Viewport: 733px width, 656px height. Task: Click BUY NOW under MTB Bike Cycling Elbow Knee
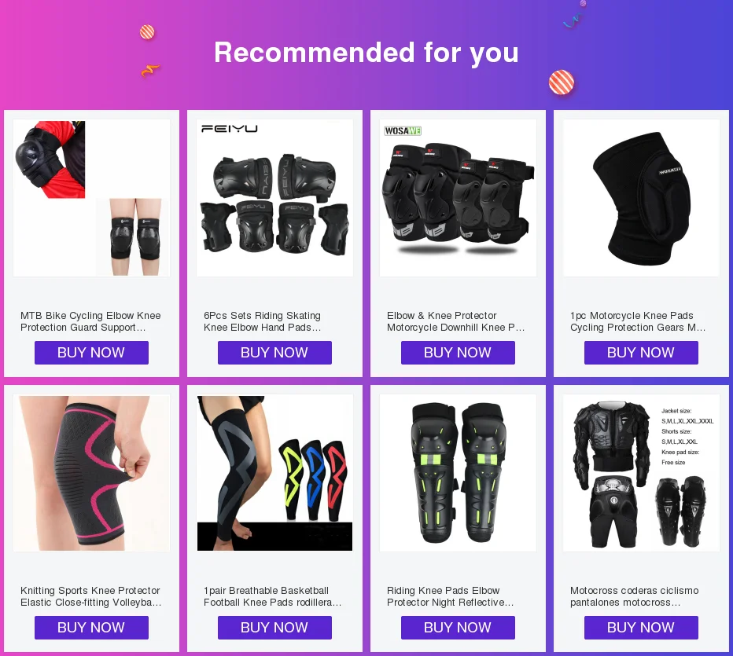pos(91,353)
